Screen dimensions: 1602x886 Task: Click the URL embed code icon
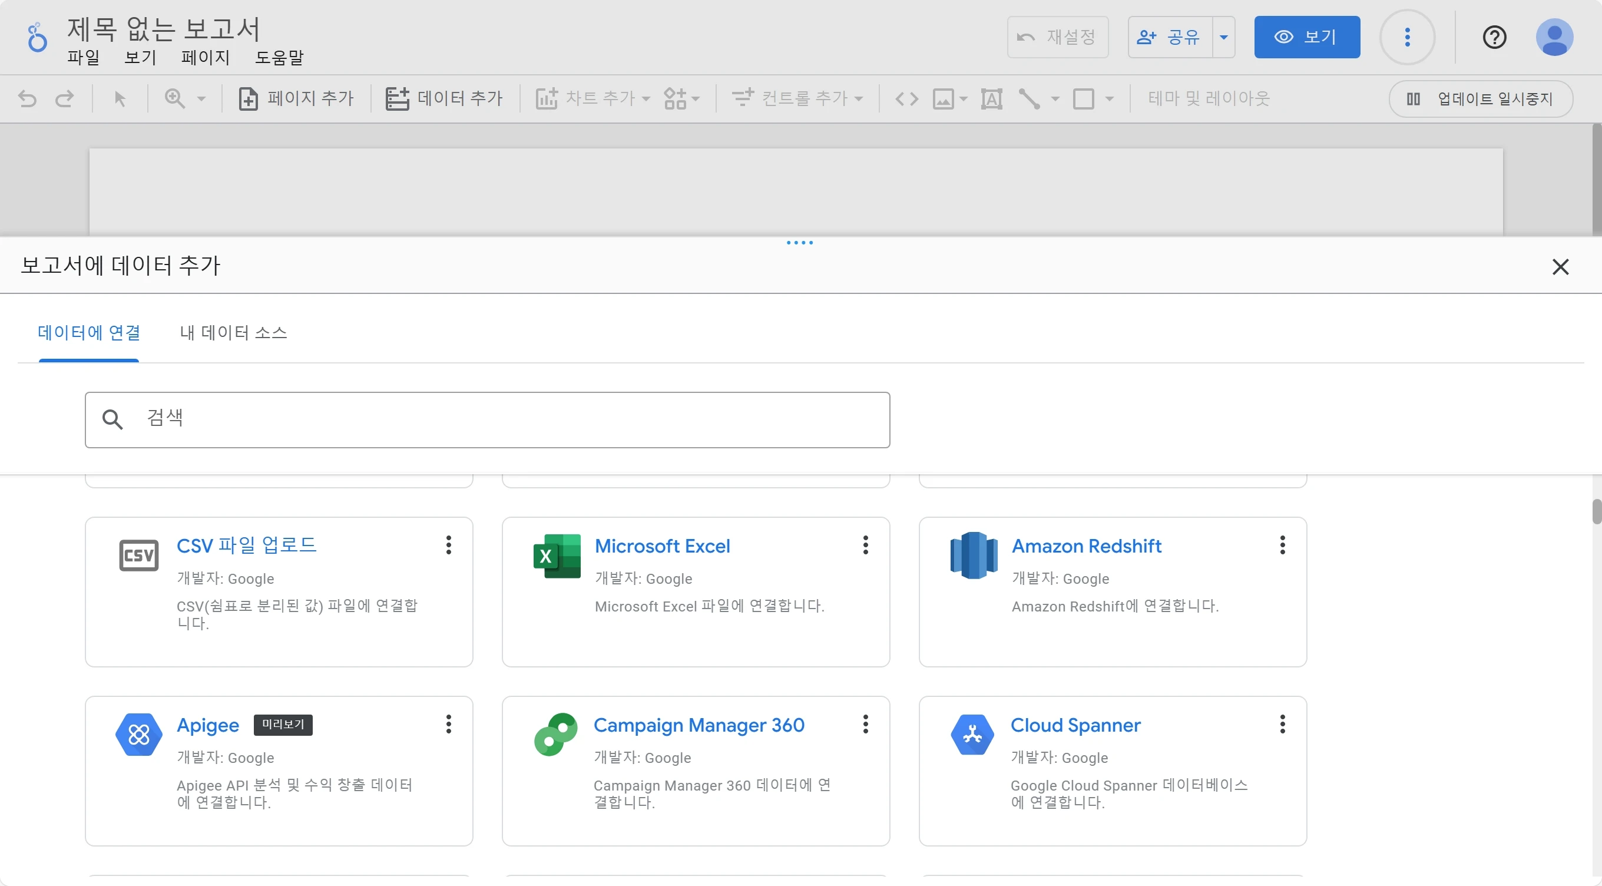click(907, 98)
